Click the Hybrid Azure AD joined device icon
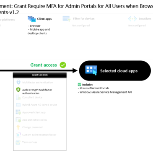Viewport: 153px width, 153px height. pyautogui.click(x=18, y=105)
